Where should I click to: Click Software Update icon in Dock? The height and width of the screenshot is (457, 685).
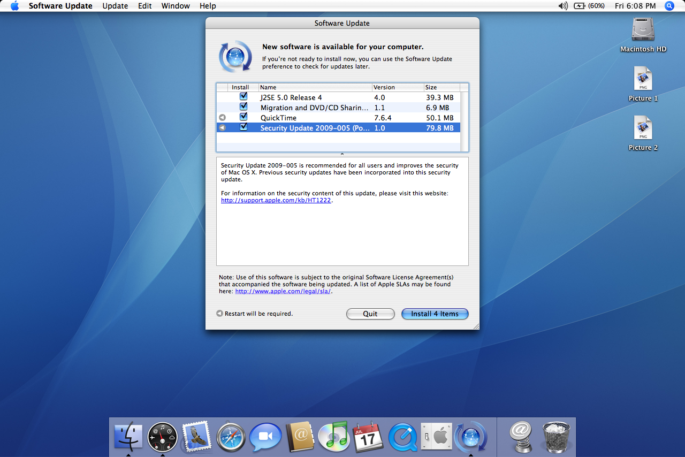coord(471,437)
